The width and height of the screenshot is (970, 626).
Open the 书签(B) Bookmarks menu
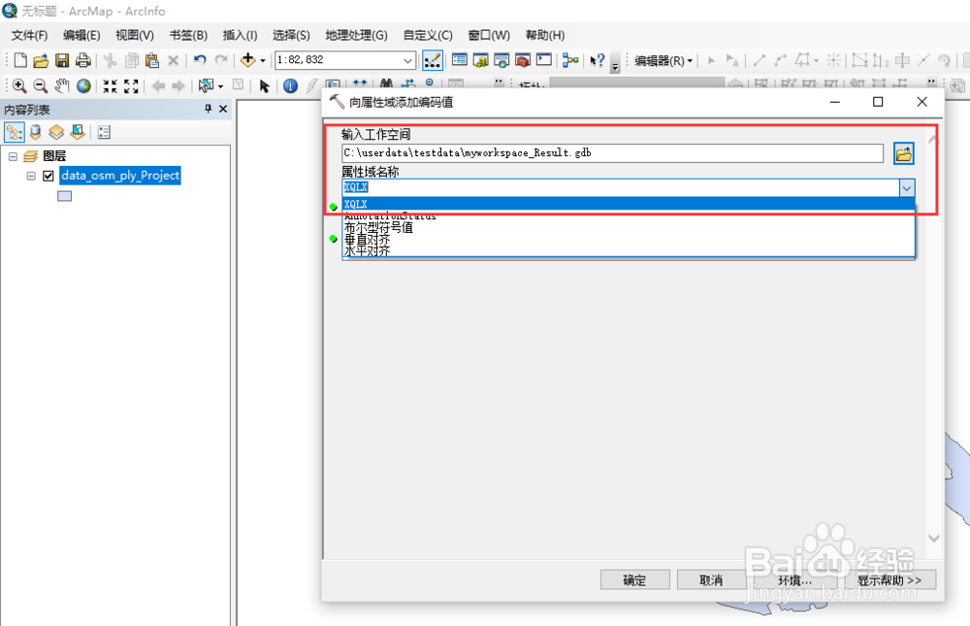[x=188, y=35]
